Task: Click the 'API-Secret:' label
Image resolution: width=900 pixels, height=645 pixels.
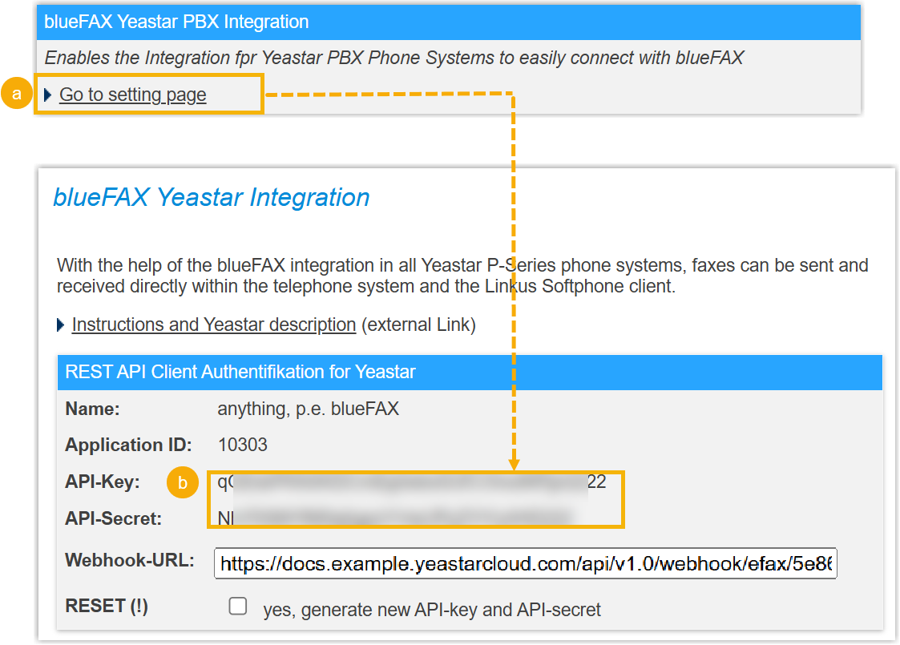Action: (113, 518)
